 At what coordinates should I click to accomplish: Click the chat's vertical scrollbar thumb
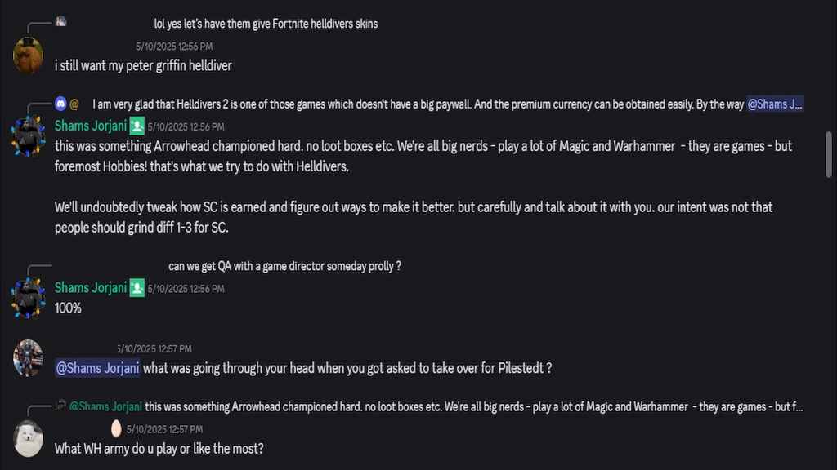(x=829, y=153)
